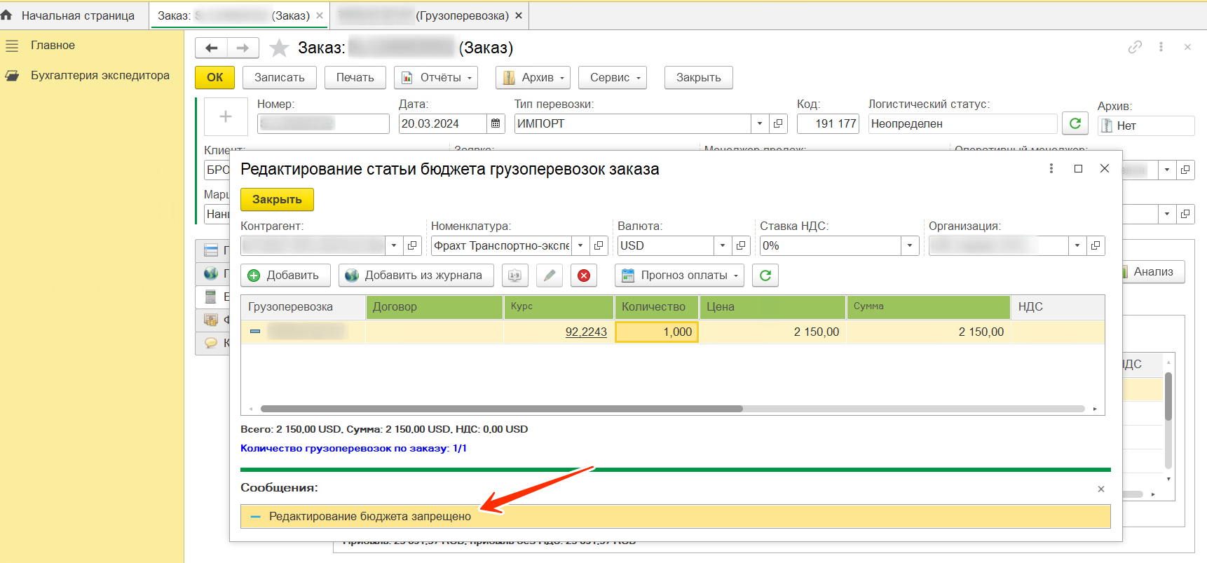The height and width of the screenshot is (563, 1207).
Task: Click the Добавить button
Action: pos(285,276)
